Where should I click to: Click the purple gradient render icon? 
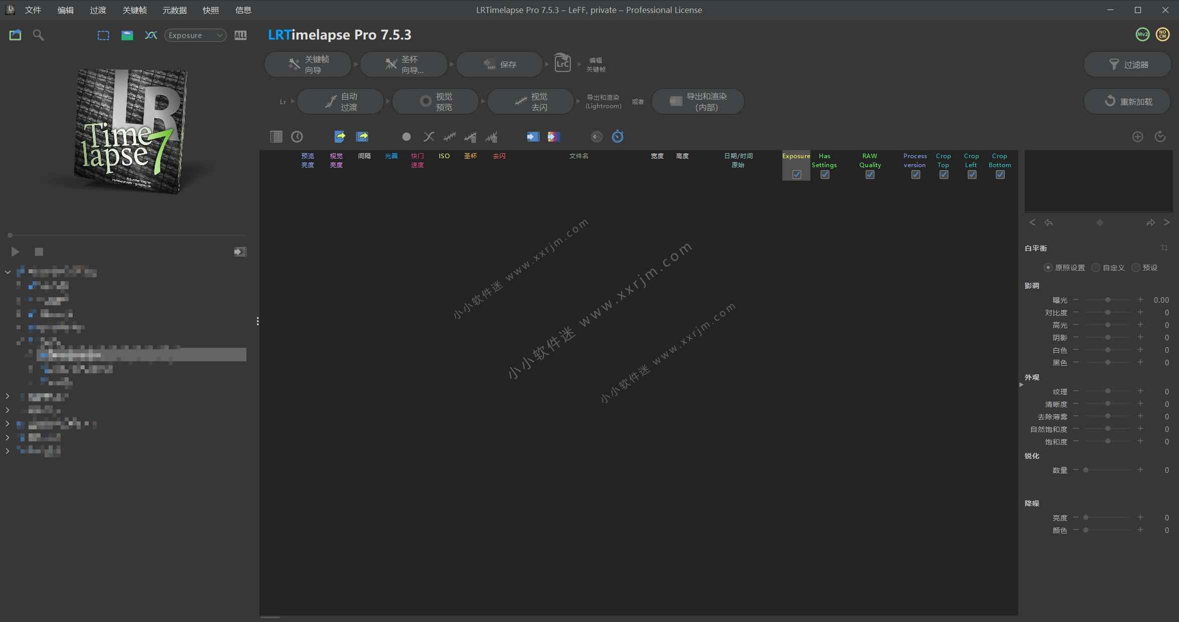coord(554,137)
